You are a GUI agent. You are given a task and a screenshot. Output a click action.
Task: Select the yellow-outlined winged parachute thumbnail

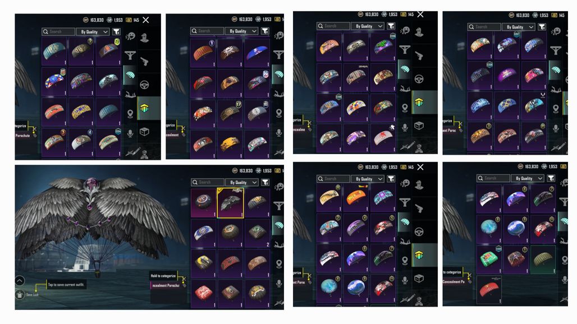[x=230, y=203]
